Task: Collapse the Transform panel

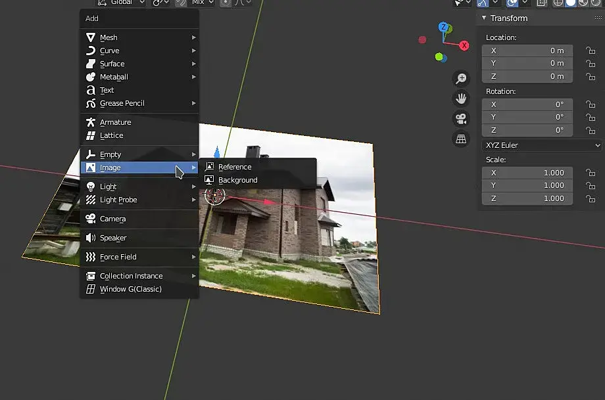Action: [485, 18]
